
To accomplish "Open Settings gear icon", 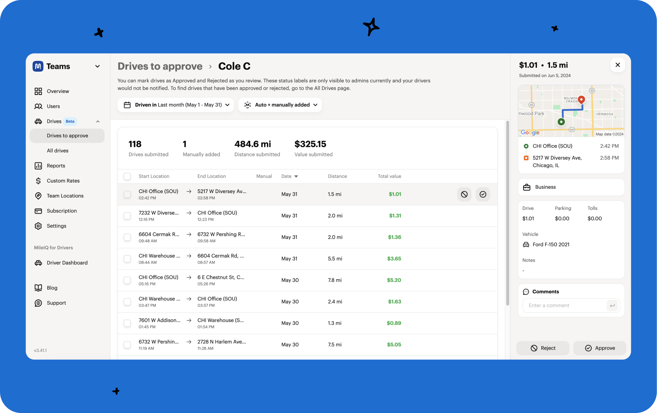I will point(38,226).
